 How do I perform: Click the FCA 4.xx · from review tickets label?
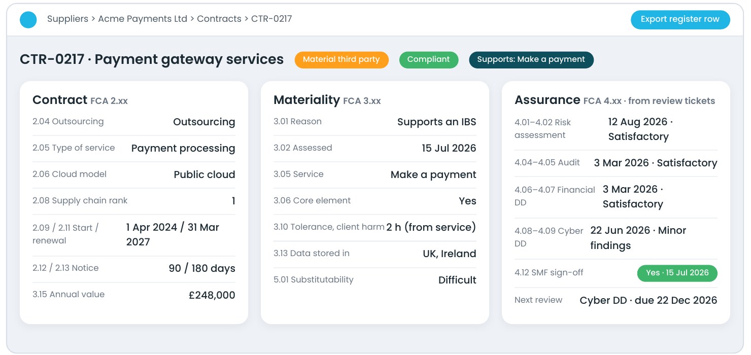(650, 101)
